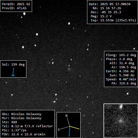The width and height of the screenshot is (138, 138).
Task: Click the blue line in compass
Action: 70,132
